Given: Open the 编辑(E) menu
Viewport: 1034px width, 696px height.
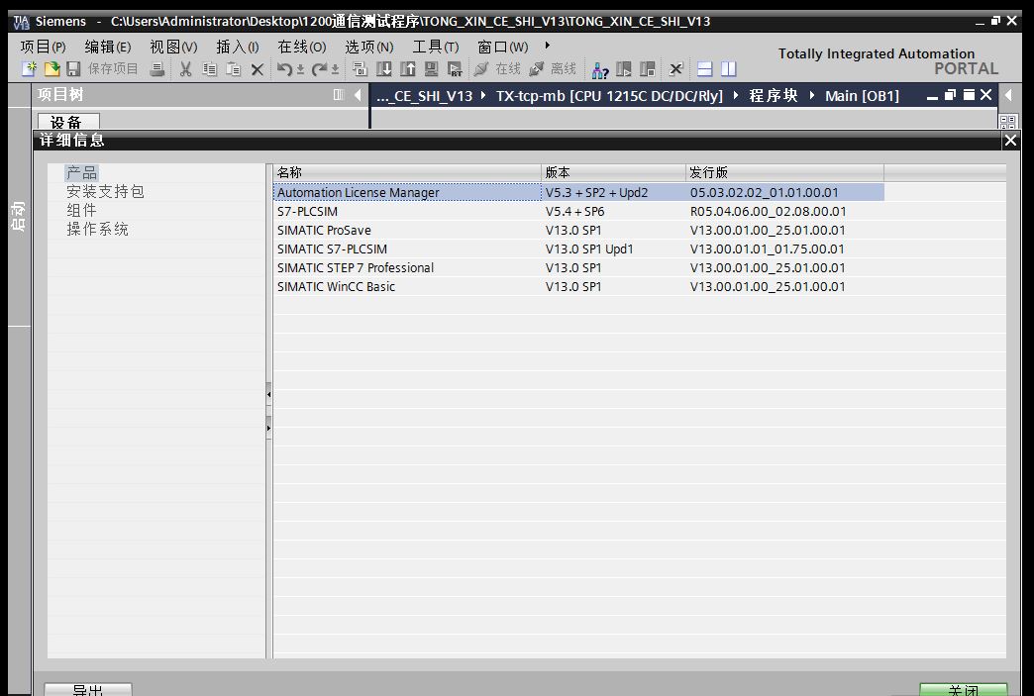Looking at the screenshot, I should click(x=108, y=47).
